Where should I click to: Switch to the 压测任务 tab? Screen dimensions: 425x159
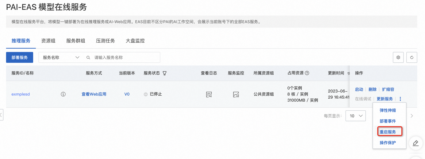(x=105, y=41)
